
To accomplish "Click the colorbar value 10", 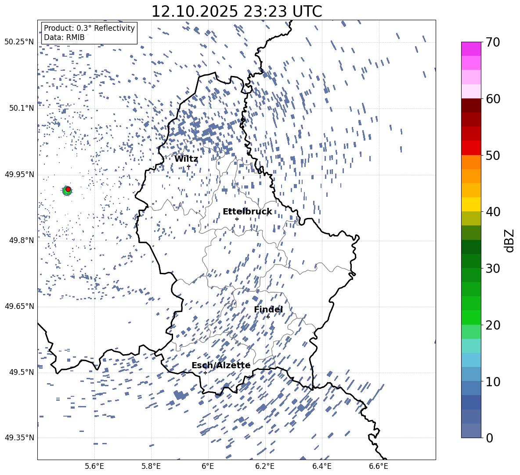I will point(493,381).
